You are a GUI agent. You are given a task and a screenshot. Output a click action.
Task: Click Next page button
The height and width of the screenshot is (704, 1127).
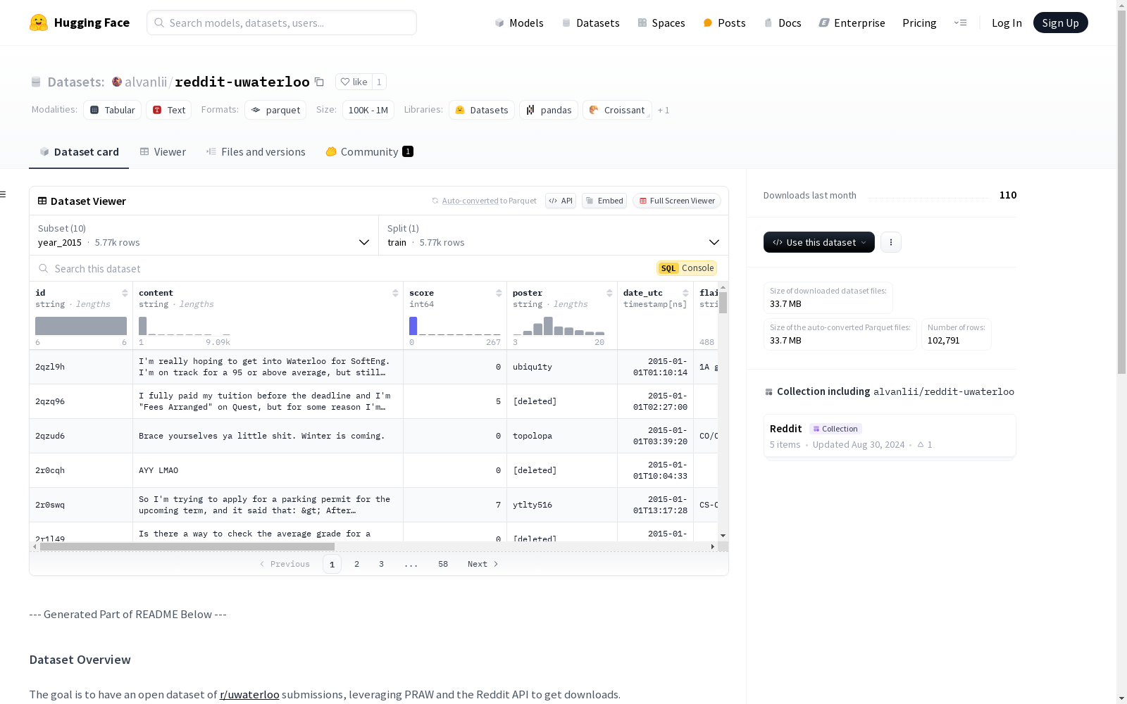click(483, 564)
